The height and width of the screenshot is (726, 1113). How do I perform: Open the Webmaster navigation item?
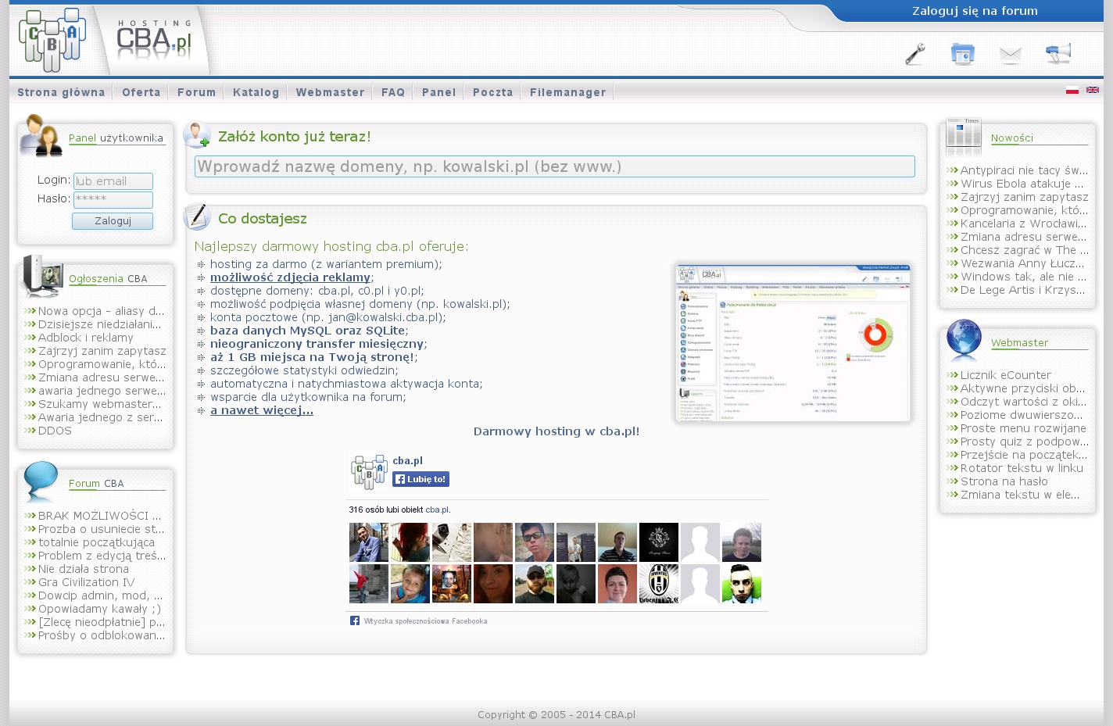(330, 92)
